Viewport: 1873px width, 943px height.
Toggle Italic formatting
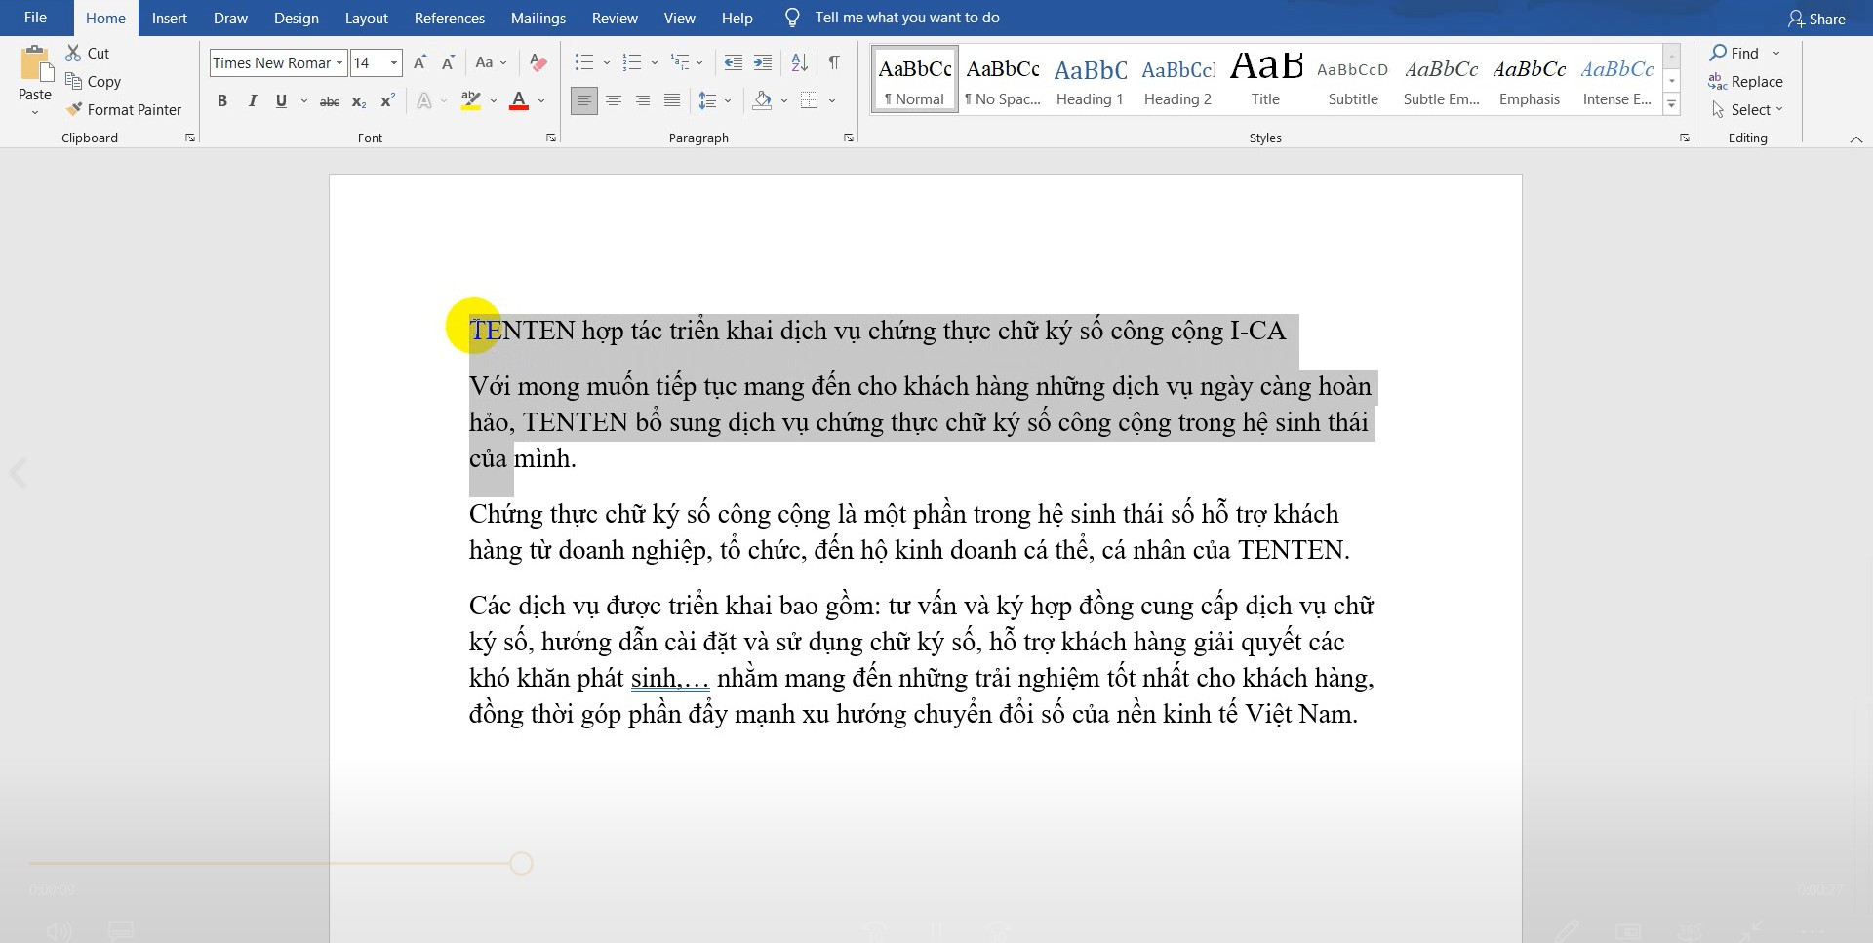252,100
